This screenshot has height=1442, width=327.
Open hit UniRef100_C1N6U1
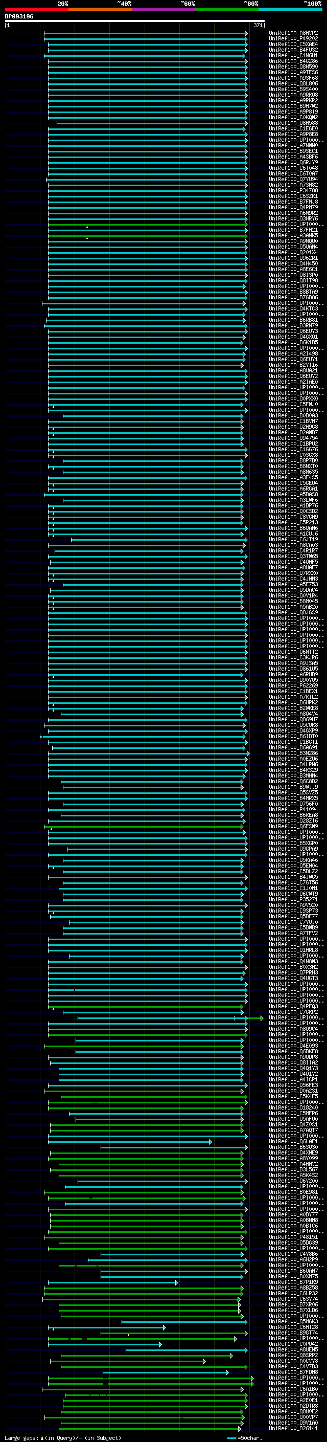point(293,55)
